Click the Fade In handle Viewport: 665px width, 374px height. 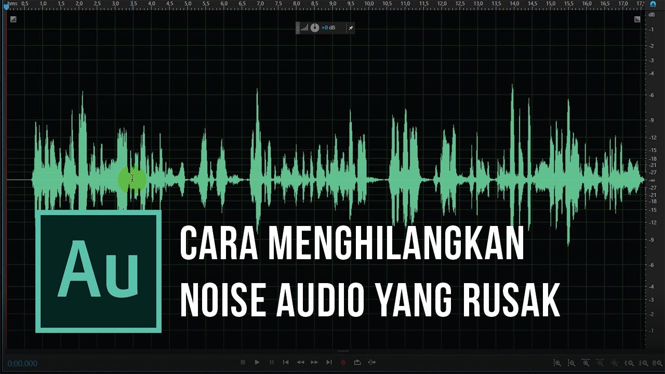(13, 19)
